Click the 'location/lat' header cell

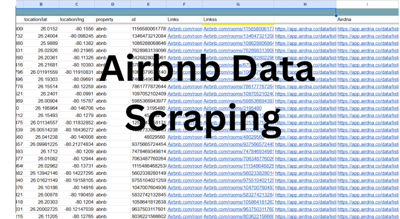click(x=41, y=19)
